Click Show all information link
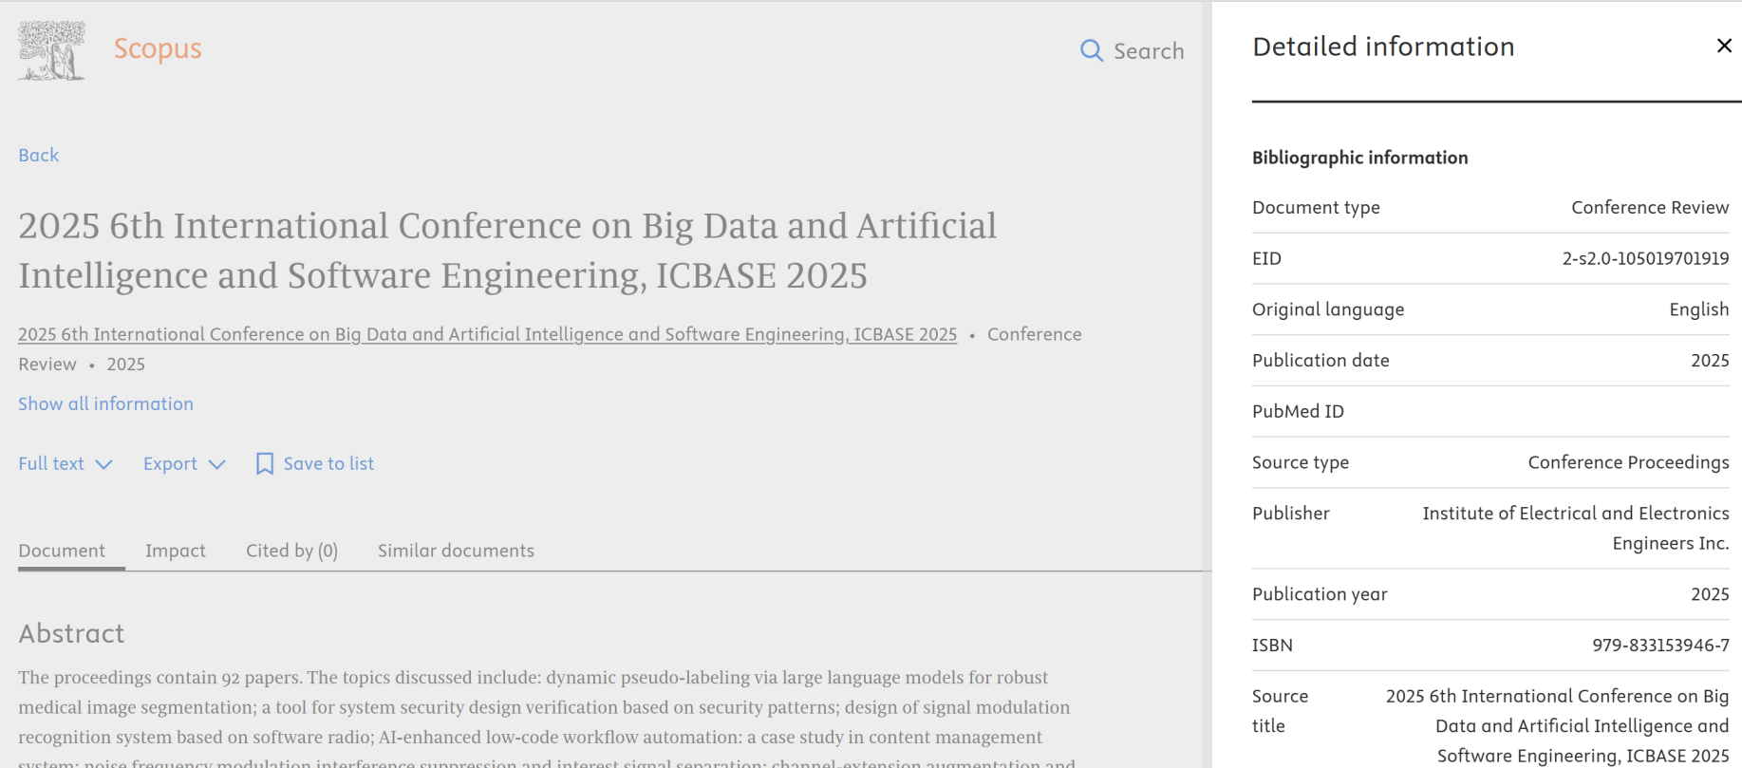 click(x=106, y=403)
